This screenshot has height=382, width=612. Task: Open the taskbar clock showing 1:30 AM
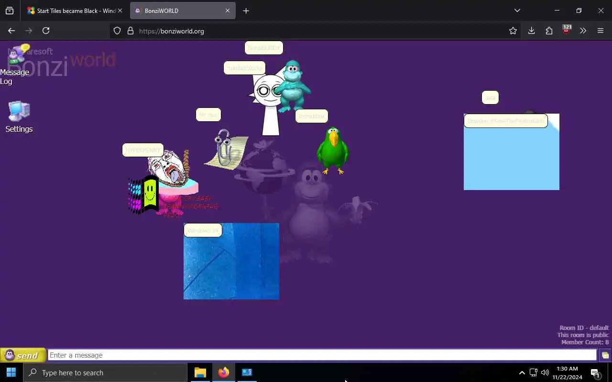568,372
